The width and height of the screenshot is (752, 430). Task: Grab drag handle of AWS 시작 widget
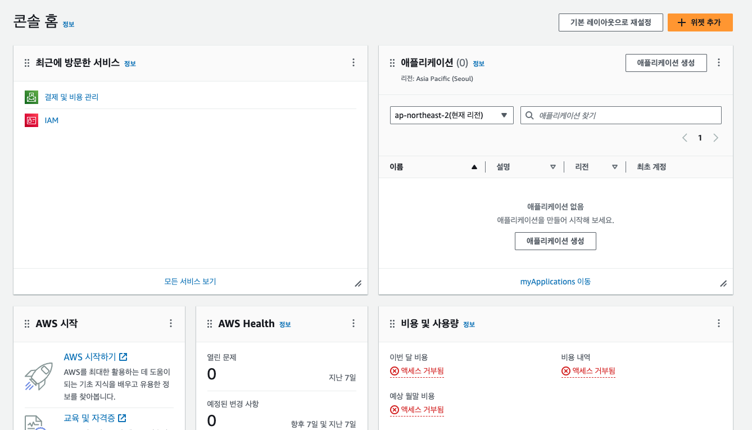click(x=27, y=324)
